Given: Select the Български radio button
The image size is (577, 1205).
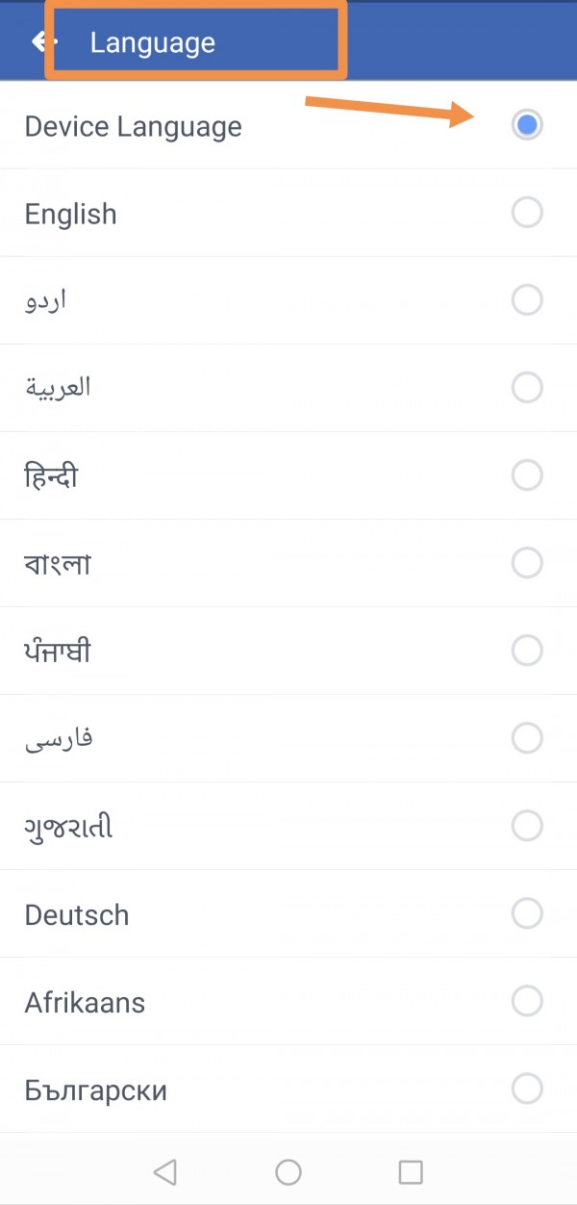Looking at the screenshot, I should pyautogui.click(x=526, y=1089).
